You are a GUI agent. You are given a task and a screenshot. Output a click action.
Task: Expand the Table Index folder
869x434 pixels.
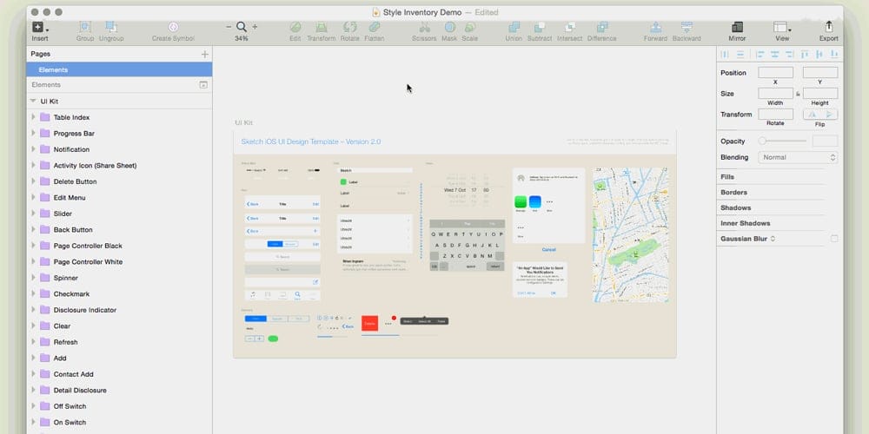pyautogui.click(x=33, y=117)
